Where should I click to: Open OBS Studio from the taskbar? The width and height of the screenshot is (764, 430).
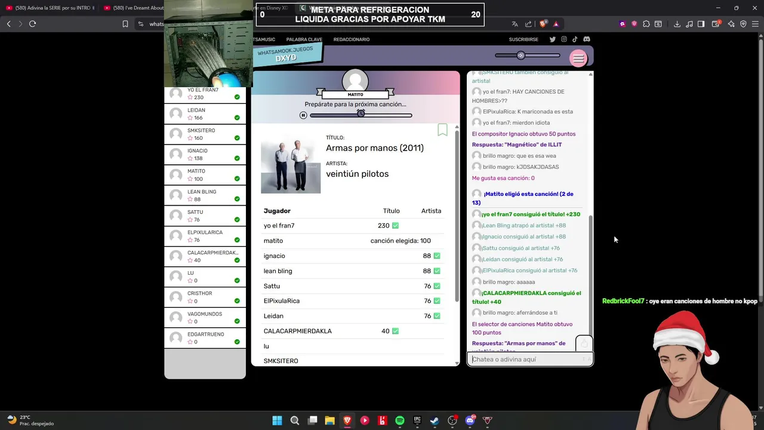click(452, 420)
